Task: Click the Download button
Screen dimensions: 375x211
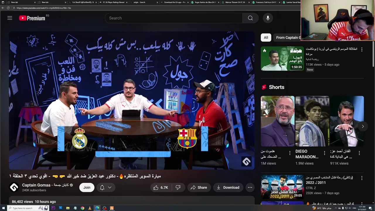Action: pyautogui.click(x=228, y=188)
